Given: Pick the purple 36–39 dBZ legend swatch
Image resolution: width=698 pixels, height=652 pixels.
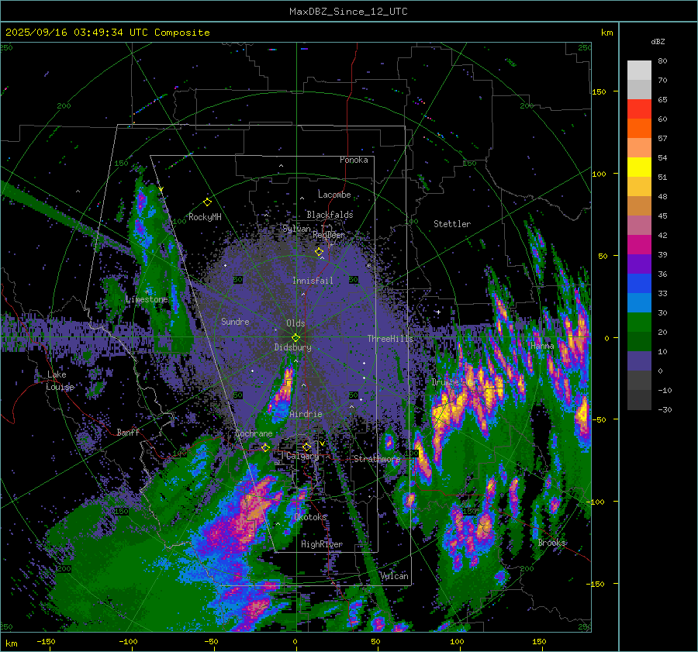Looking at the screenshot, I should click(x=639, y=264).
